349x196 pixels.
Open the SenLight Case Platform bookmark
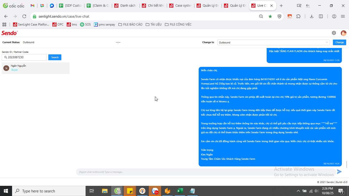[31, 24]
